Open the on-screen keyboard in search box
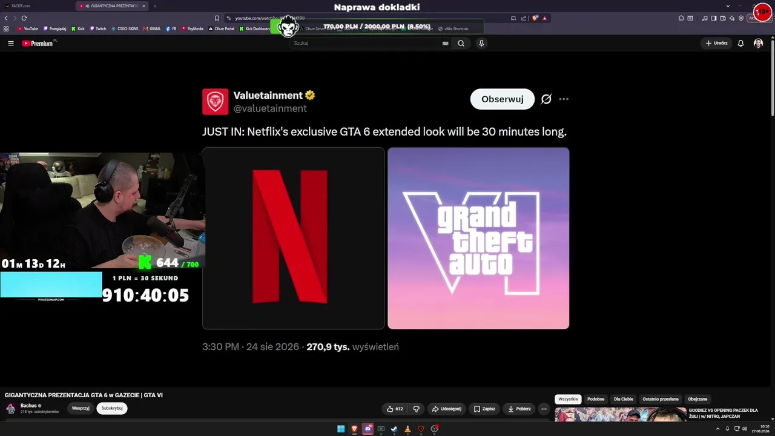The height and width of the screenshot is (436, 775). point(446,43)
